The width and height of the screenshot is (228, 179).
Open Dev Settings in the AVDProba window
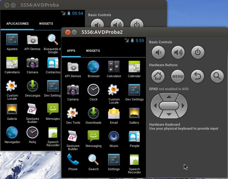tap(53, 89)
